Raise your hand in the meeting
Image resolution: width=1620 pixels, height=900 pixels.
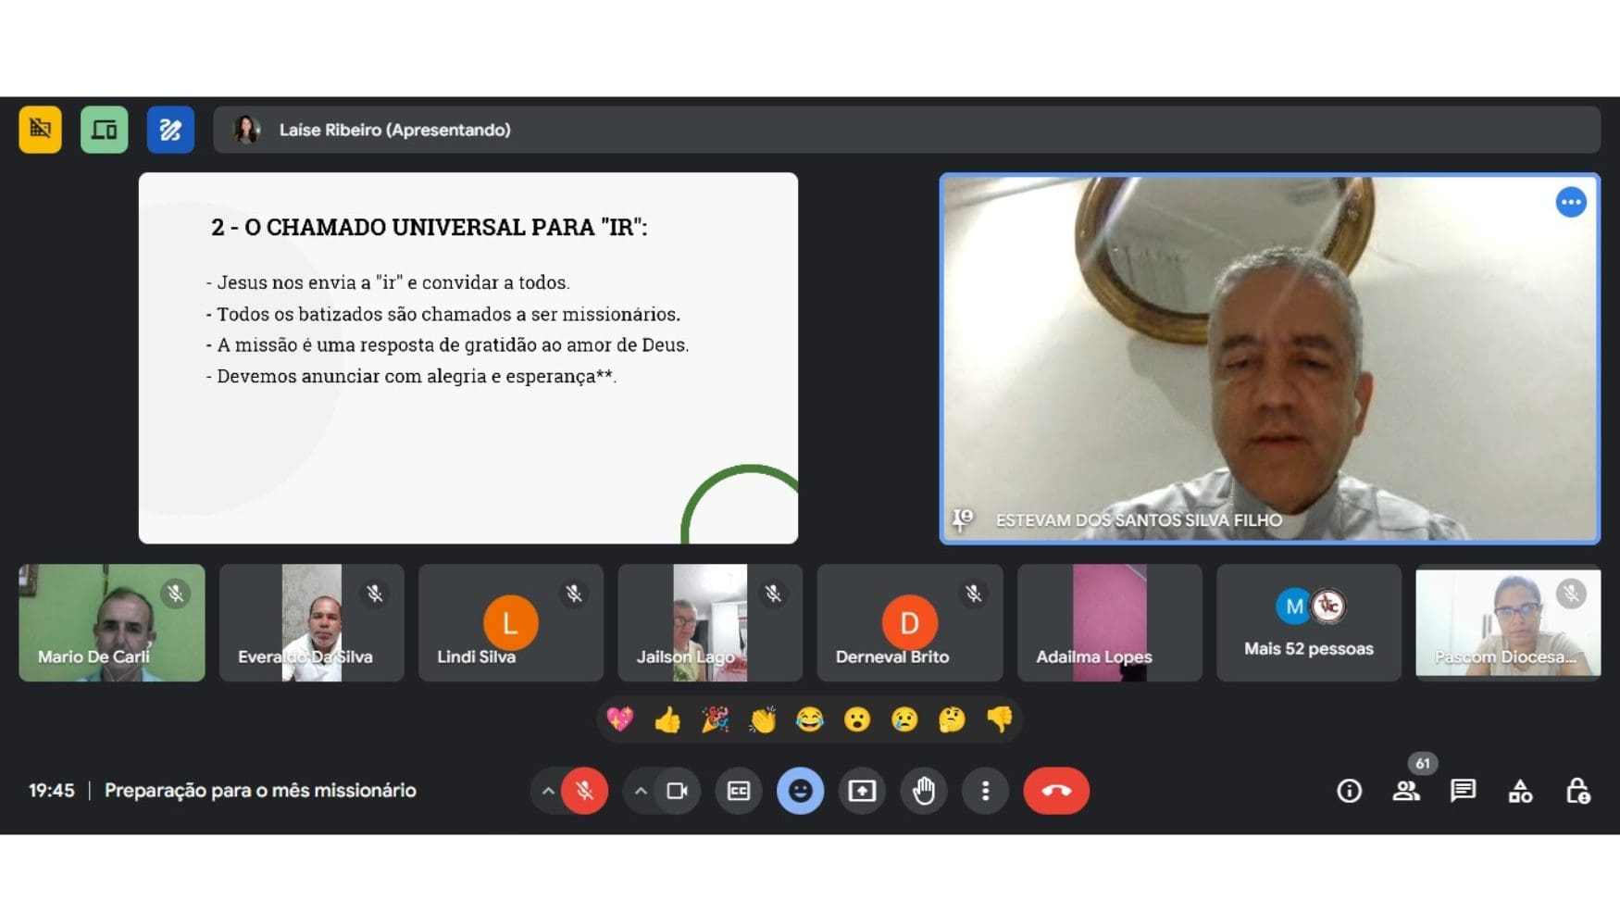point(923,791)
